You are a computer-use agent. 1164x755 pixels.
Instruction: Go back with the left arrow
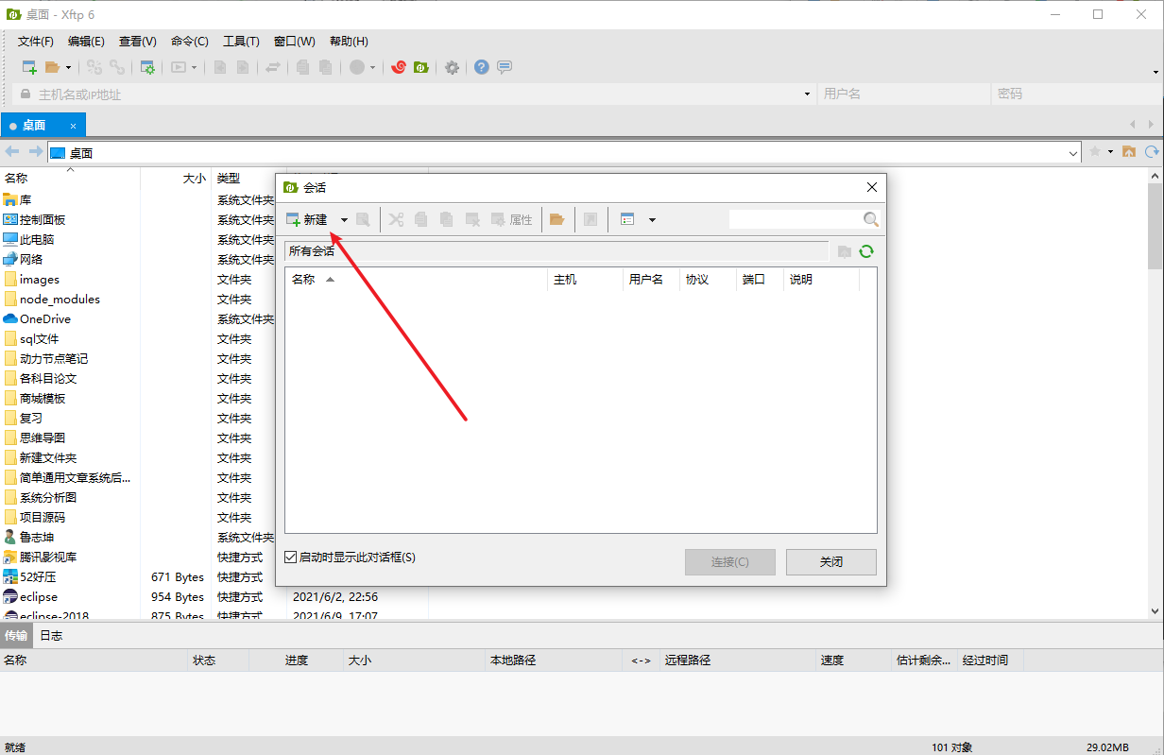(x=12, y=152)
